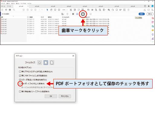The image size is (155, 119).
Task: Choose the largest file size icon in options
Action: coord(52,63)
